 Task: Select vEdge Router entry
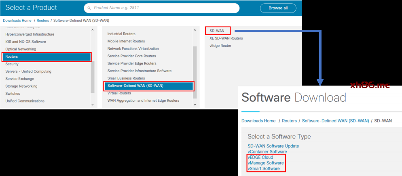(x=220, y=46)
